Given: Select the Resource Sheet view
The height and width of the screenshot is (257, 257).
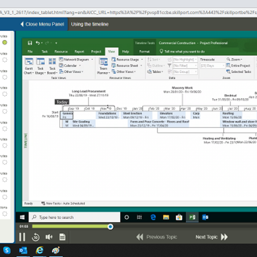Looking at the screenshot, I should pos(125,66).
